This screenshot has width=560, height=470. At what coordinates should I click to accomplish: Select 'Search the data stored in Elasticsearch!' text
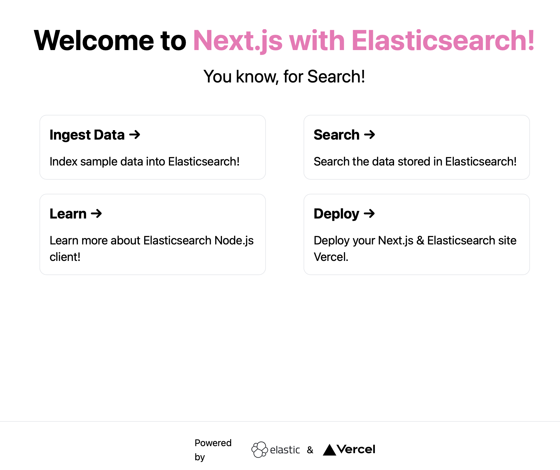[x=415, y=162]
